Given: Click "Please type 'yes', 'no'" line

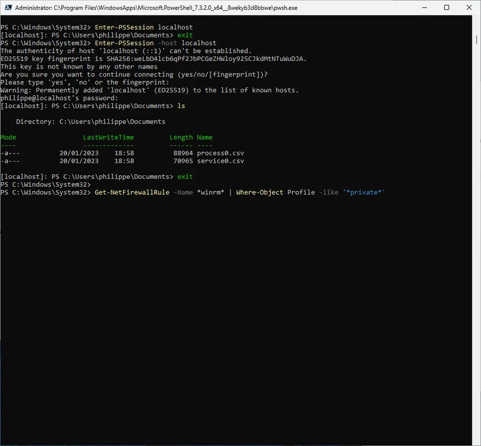Looking at the screenshot, I should tap(84, 82).
